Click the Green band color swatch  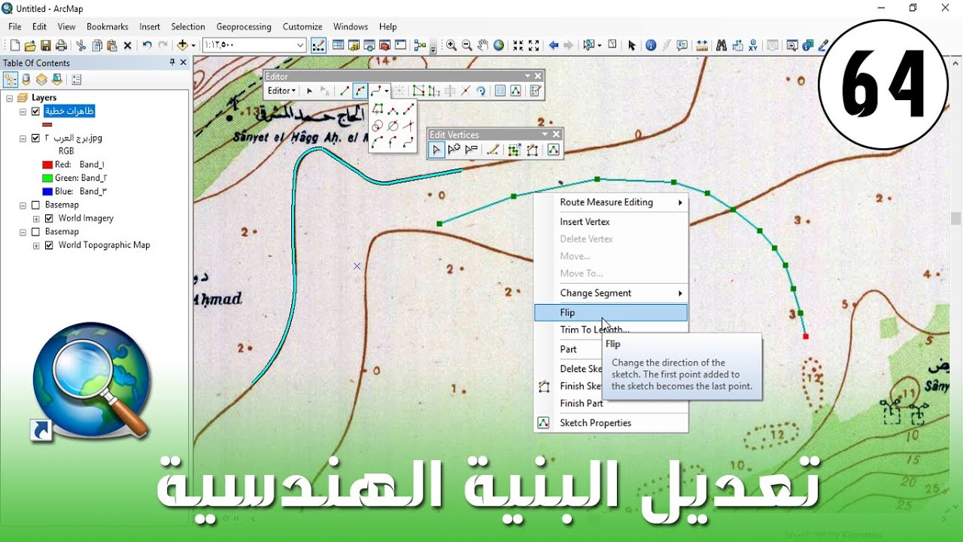coord(47,178)
